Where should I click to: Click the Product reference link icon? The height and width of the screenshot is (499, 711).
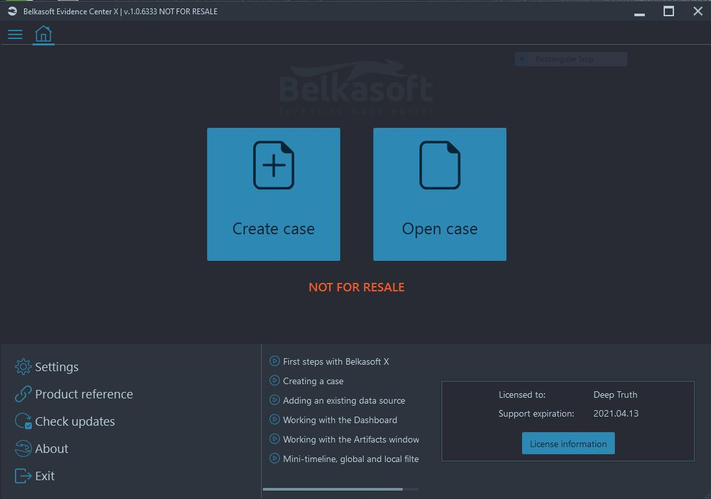point(23,394)
